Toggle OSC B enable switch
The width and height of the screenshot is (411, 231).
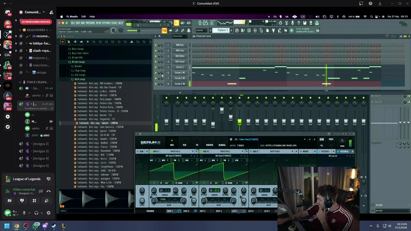[201, 151]
